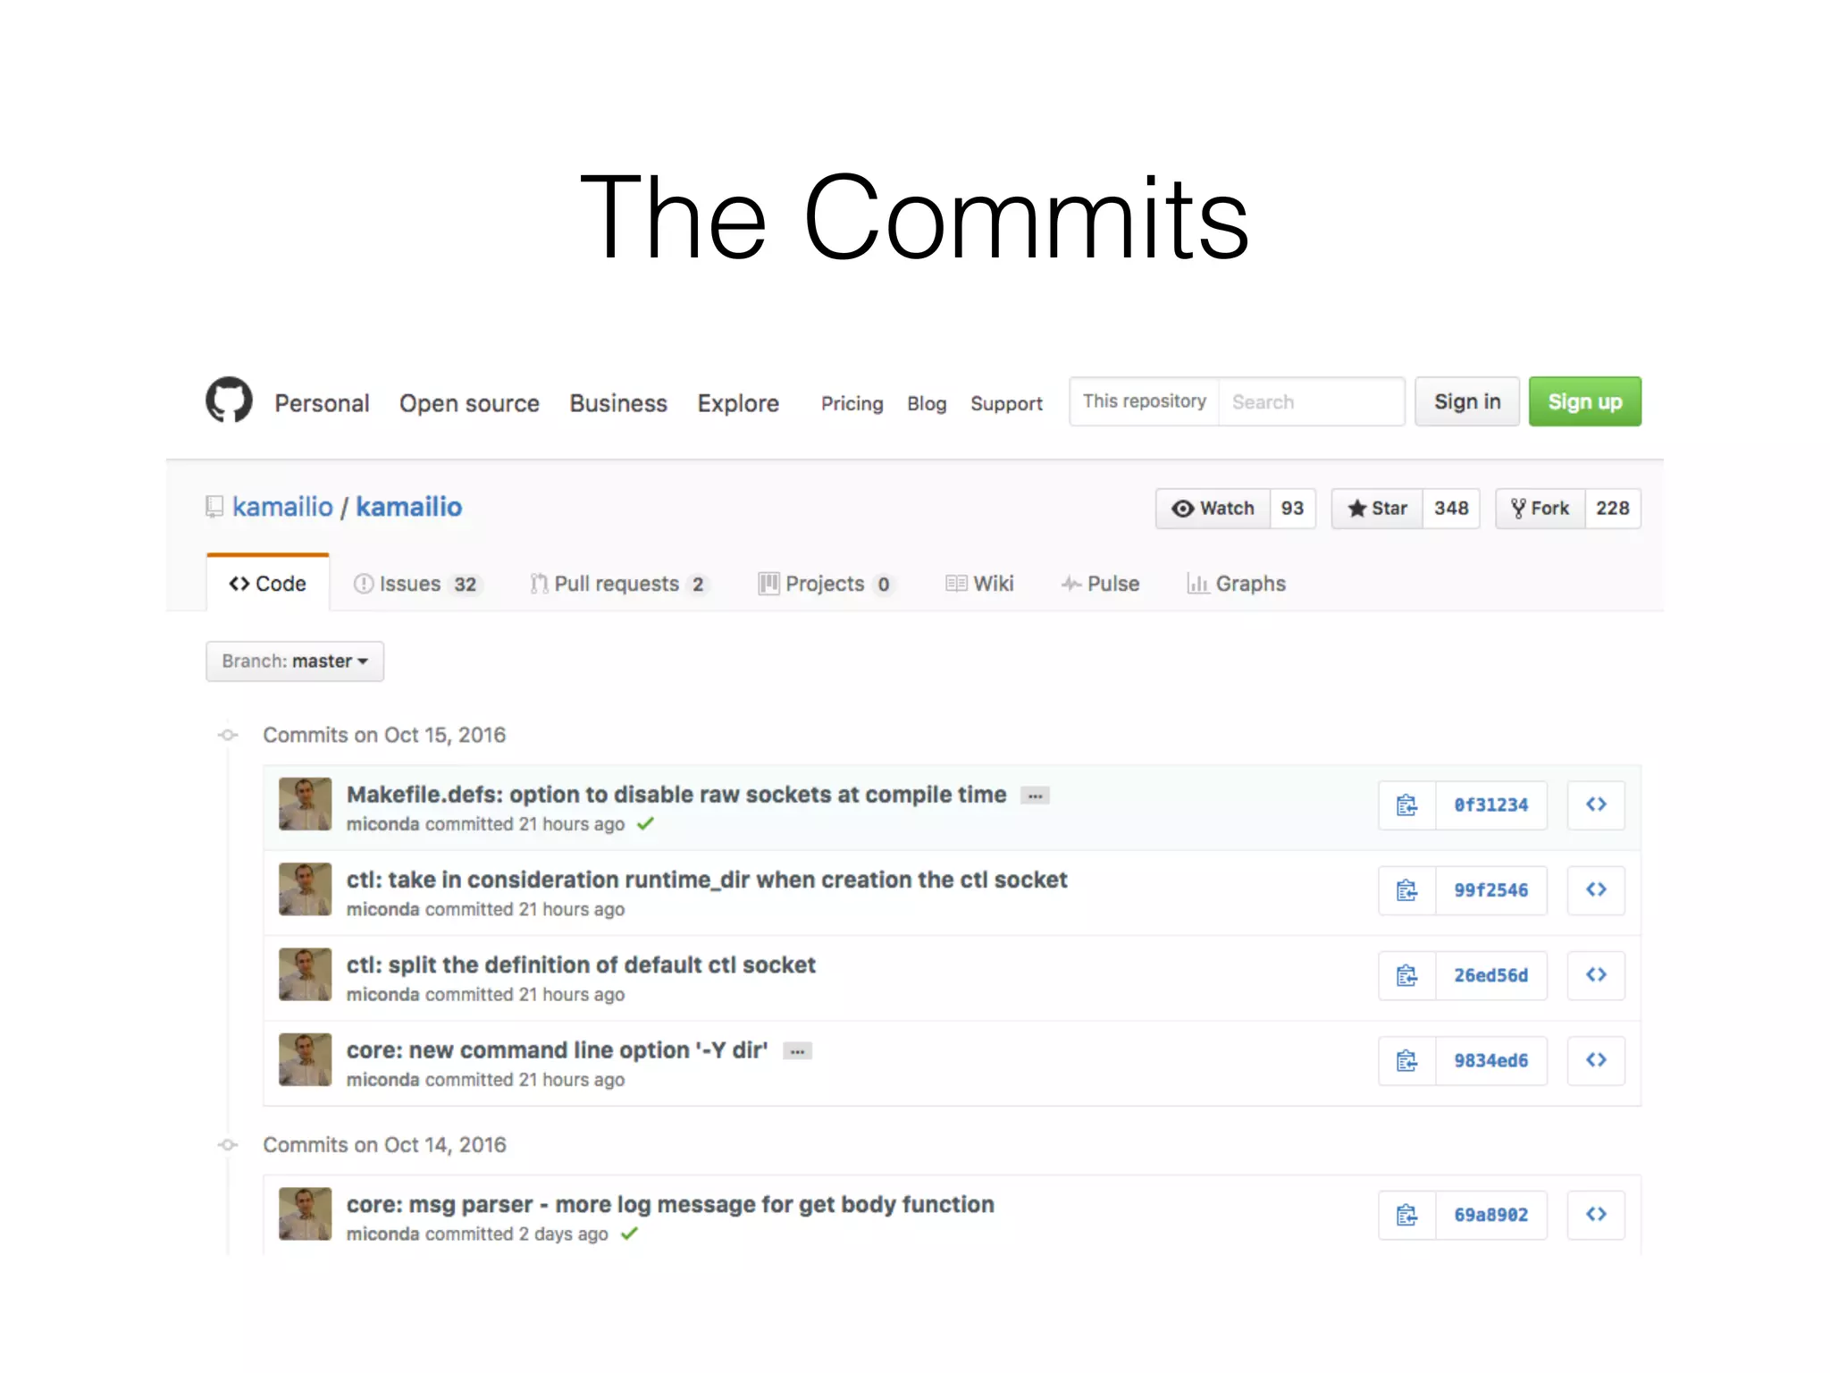Viewport: 1830px width, 1373px height.
Task: Browse repository at commit 26ed56d
Action: pyautogui.click(x=1596, y=975)
